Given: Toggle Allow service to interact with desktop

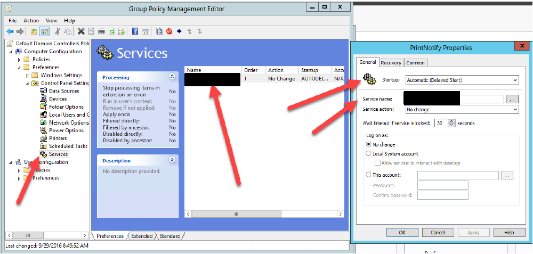Looking at the screenshot, I should 377,163.
